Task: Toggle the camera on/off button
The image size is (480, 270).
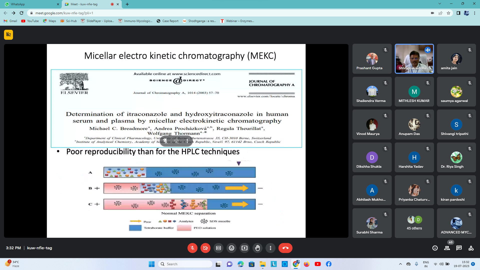Action: coord(205,248)
